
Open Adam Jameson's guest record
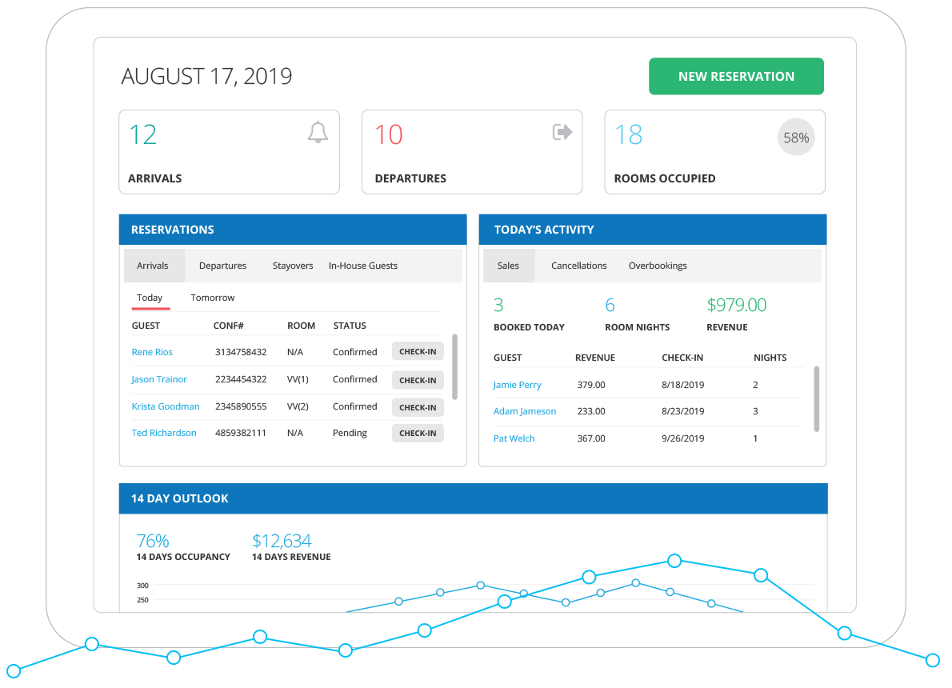tap(525, 411)
